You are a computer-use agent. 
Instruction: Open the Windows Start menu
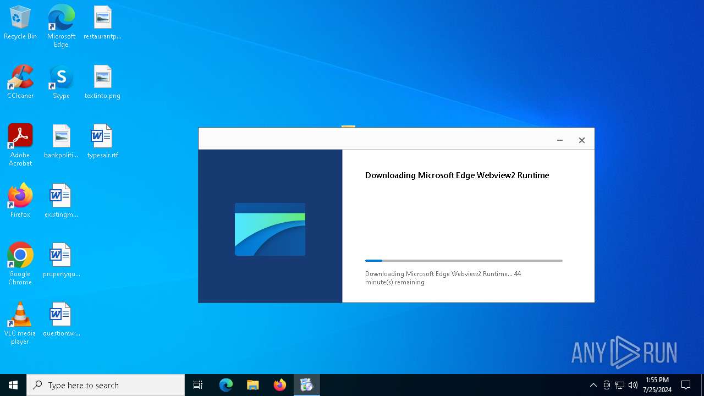pyautogui.click(x=13, y=385)
